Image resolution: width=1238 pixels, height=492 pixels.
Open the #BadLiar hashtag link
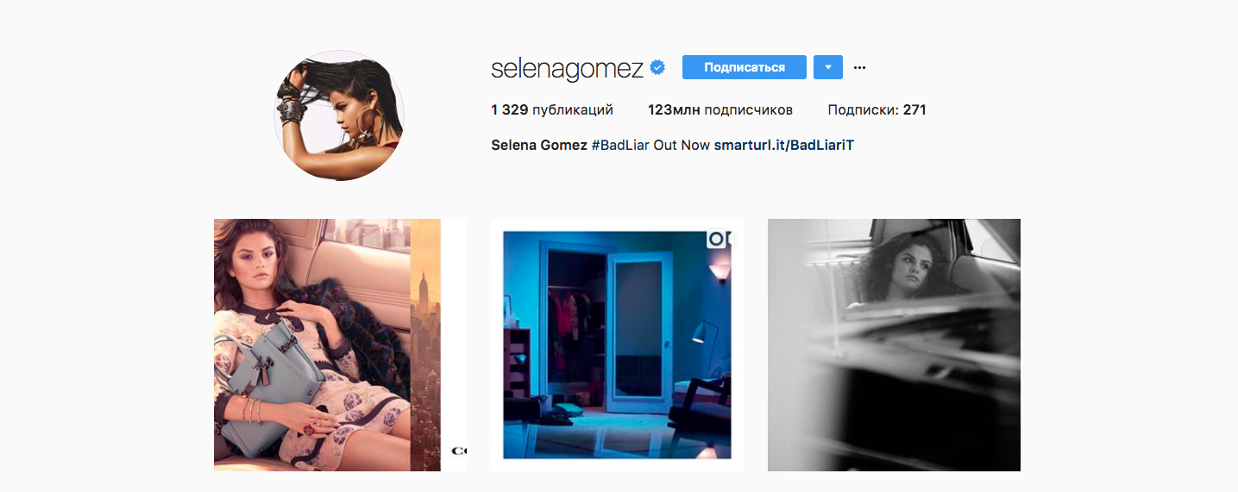tap(620, 146)
